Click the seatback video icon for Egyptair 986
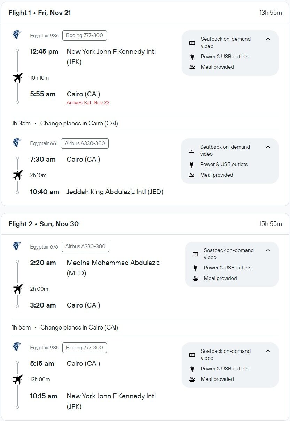 (x=192, y=43)
